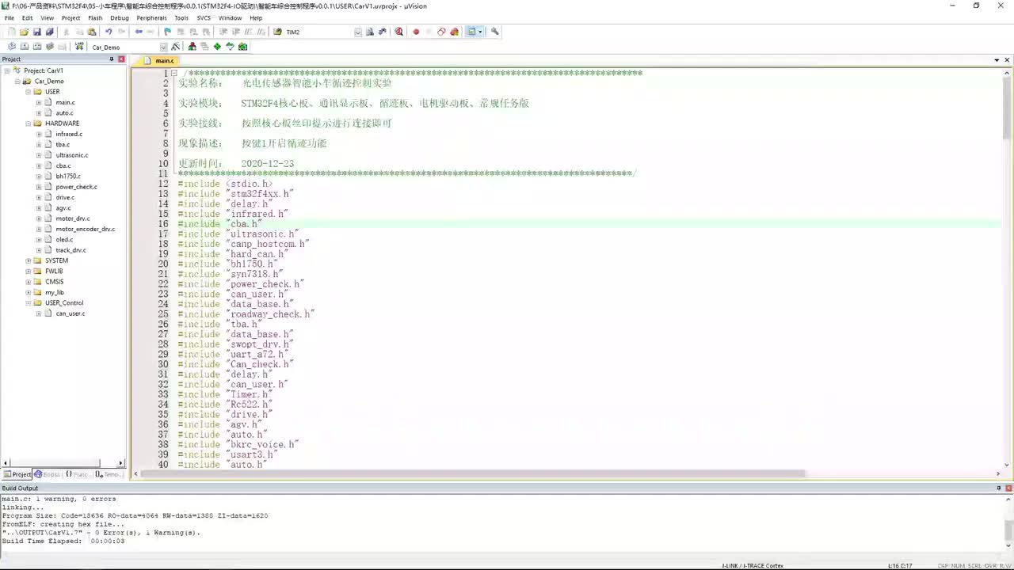Select ultrasonic.c in the project tree

click(x=72, y=155)
